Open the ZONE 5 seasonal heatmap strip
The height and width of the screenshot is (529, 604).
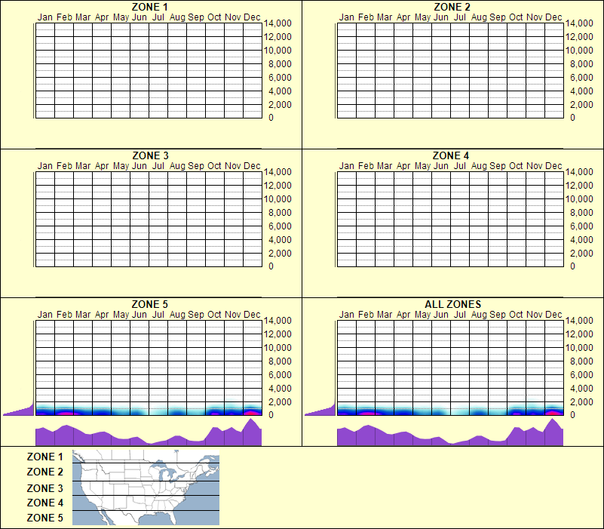click(149, 410)
